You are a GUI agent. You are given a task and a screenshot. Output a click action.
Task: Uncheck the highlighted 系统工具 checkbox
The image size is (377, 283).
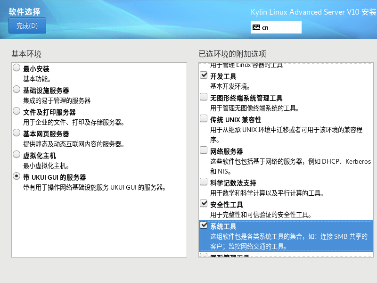pos(204,225)
